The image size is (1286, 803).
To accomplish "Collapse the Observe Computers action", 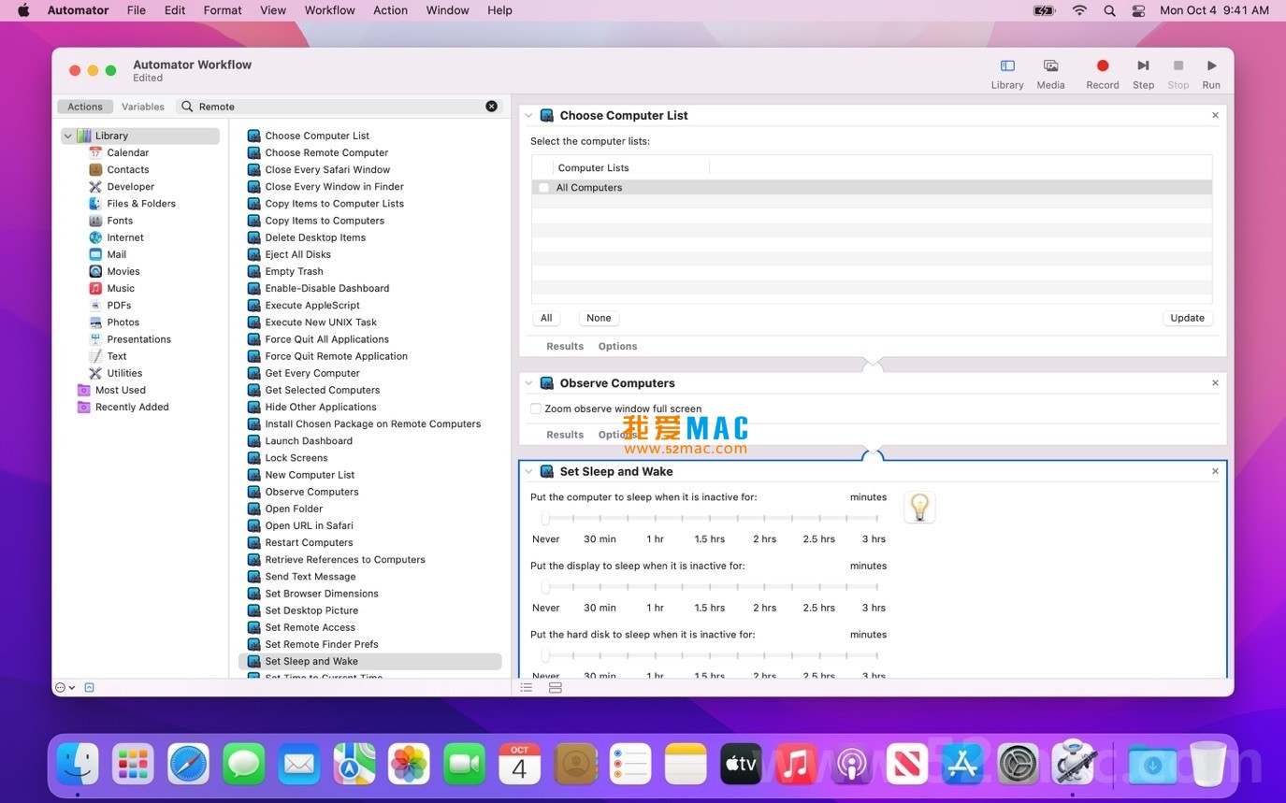I will tap(529, 383).
